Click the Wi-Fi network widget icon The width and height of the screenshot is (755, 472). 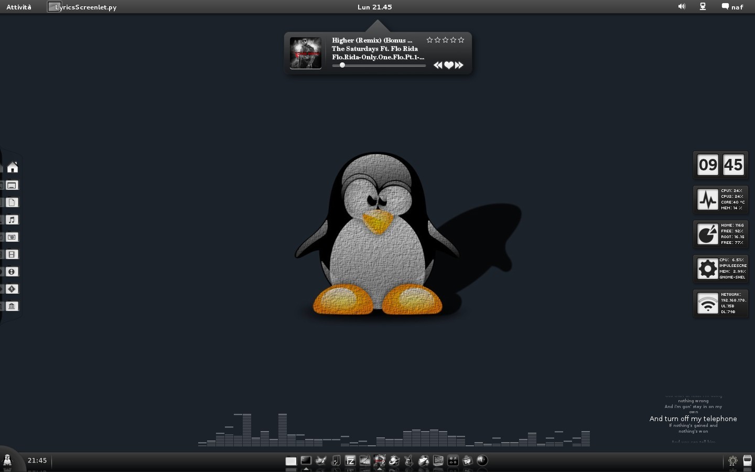click(708, 304)
